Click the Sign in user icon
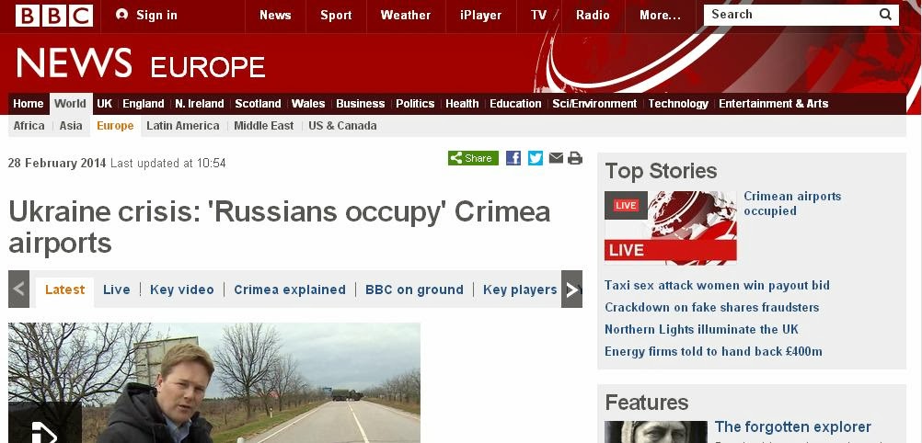Screen dimensions: 922x443 pyautogui.click(x=121, y=15)
